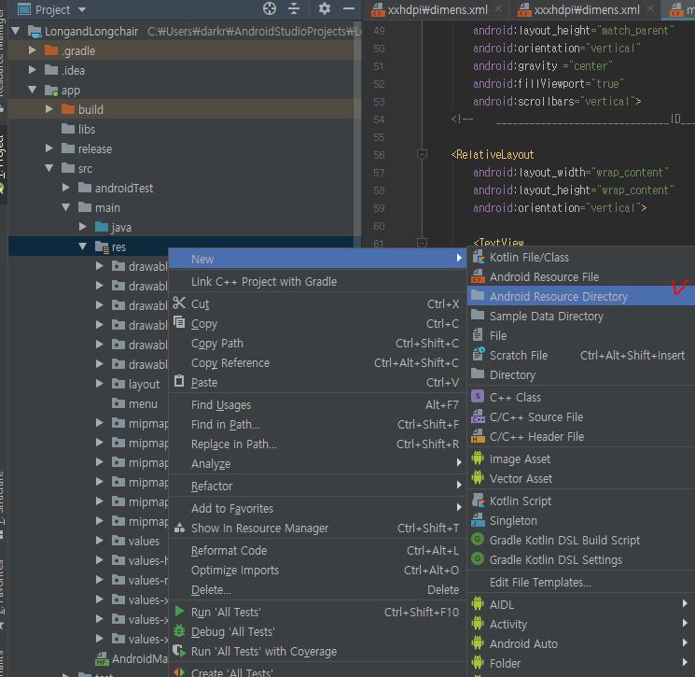This screenshot has width=695, height=677.
Task: Click the C++ Class icon
Action: (478, 396)
